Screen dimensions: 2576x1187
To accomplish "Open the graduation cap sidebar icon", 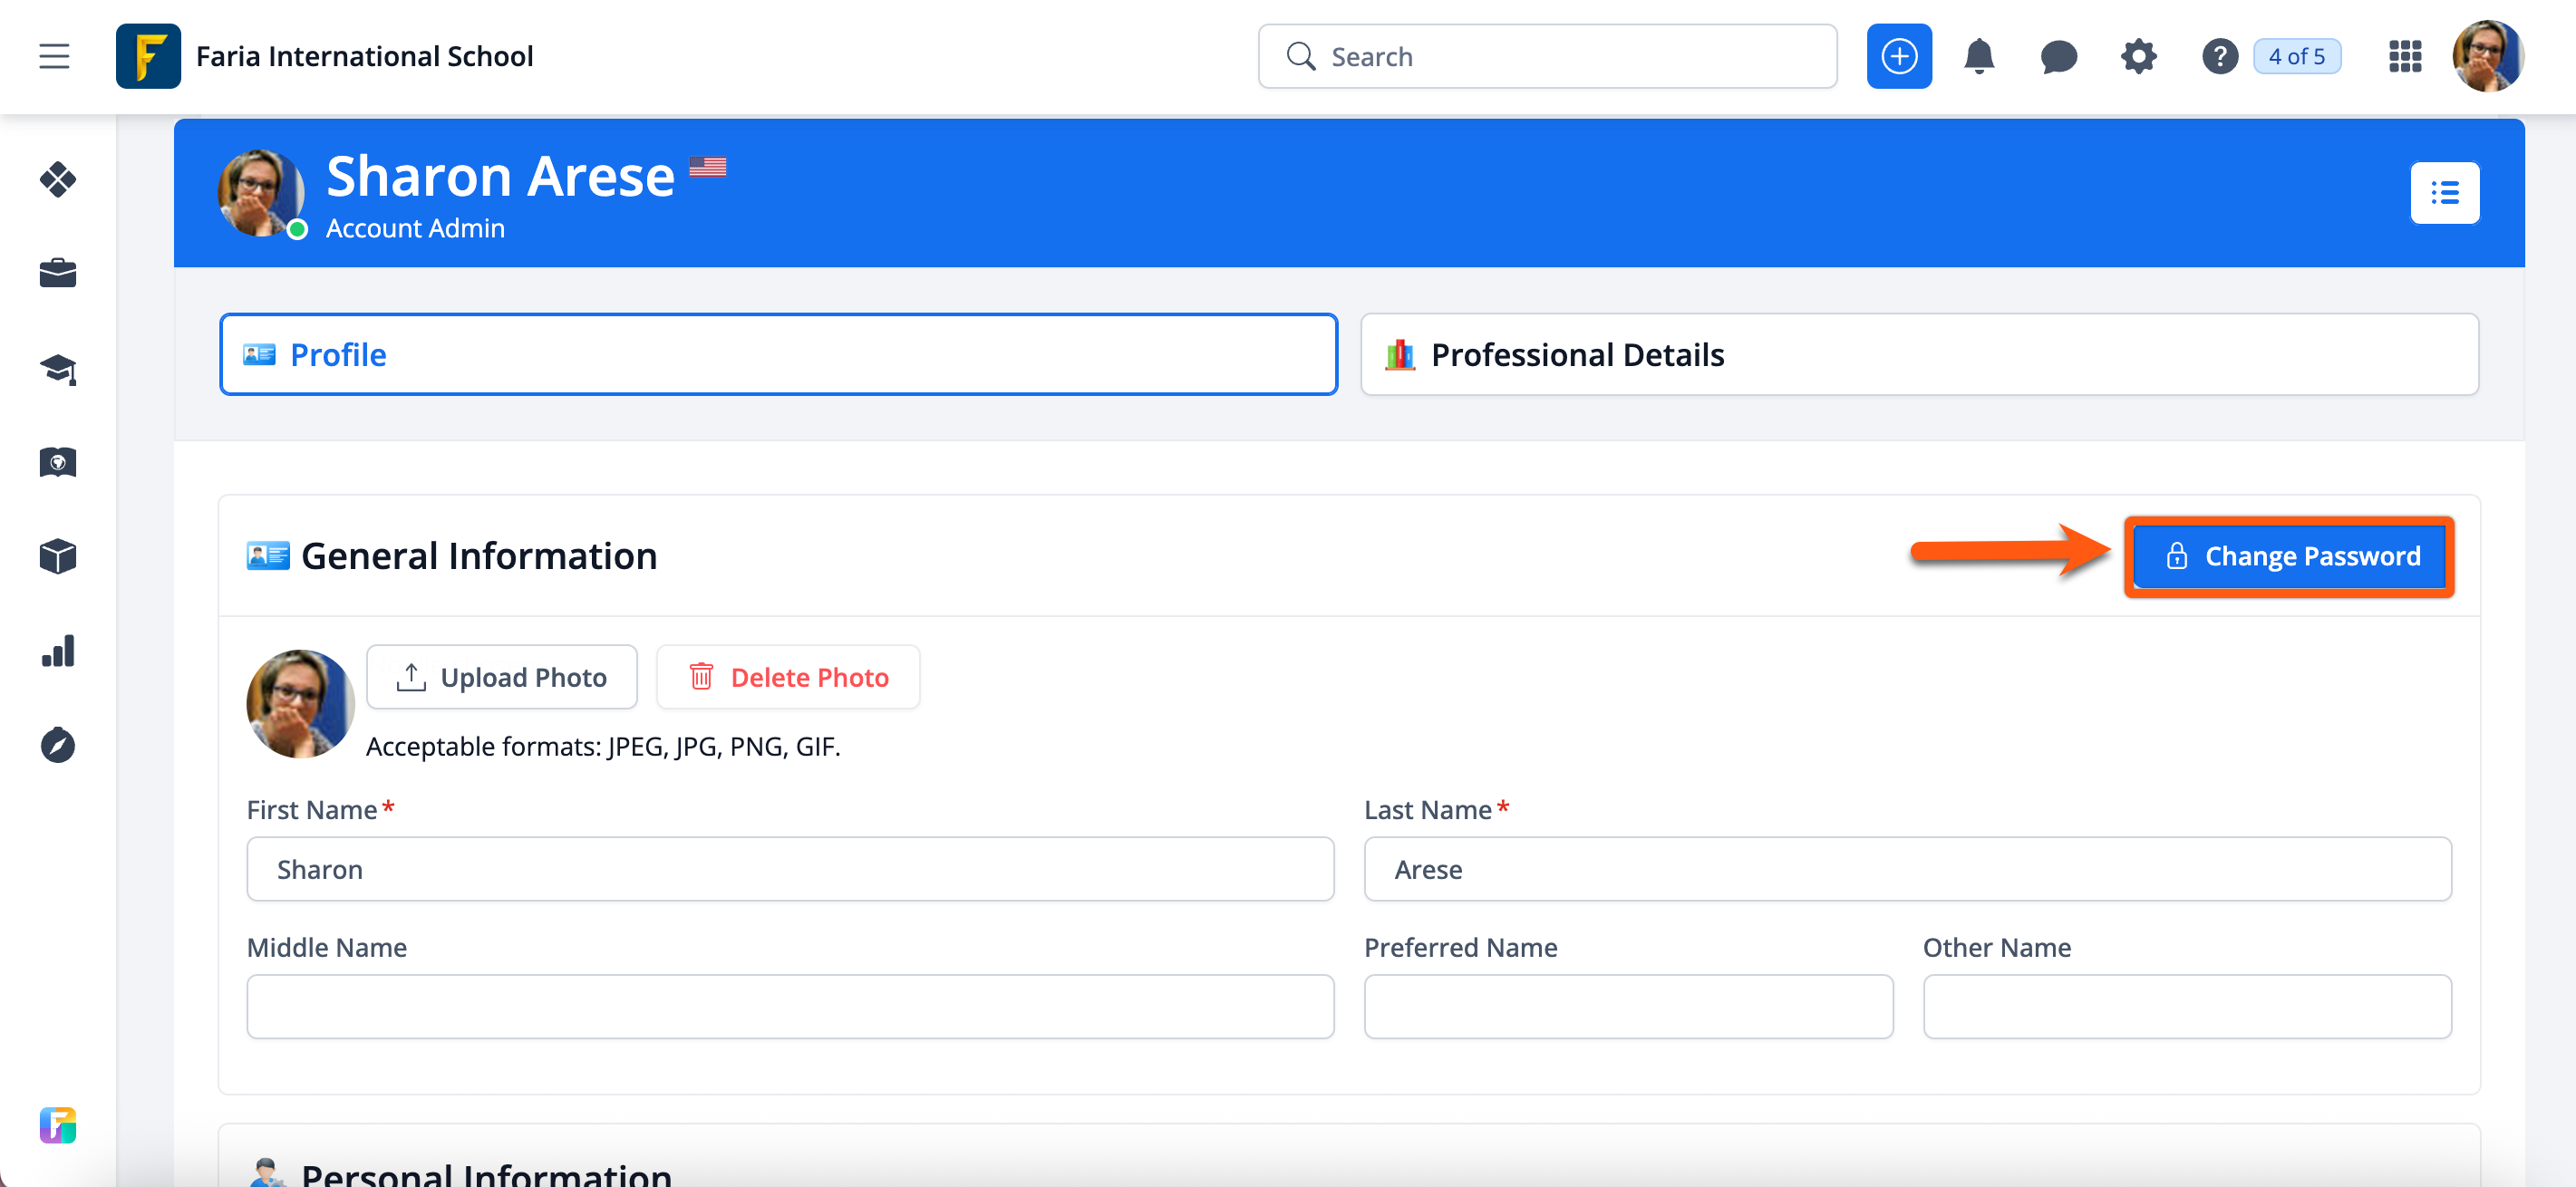I will 58,369.
